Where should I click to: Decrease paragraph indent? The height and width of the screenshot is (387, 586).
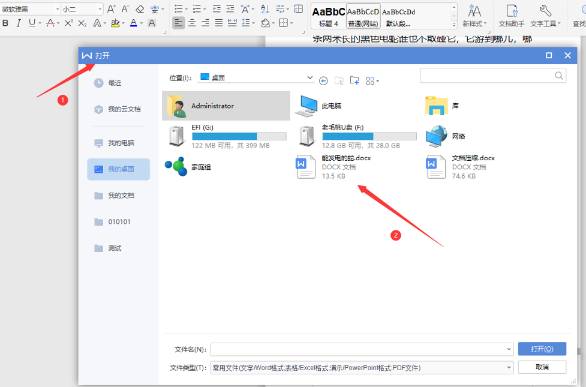click(217, 9)
